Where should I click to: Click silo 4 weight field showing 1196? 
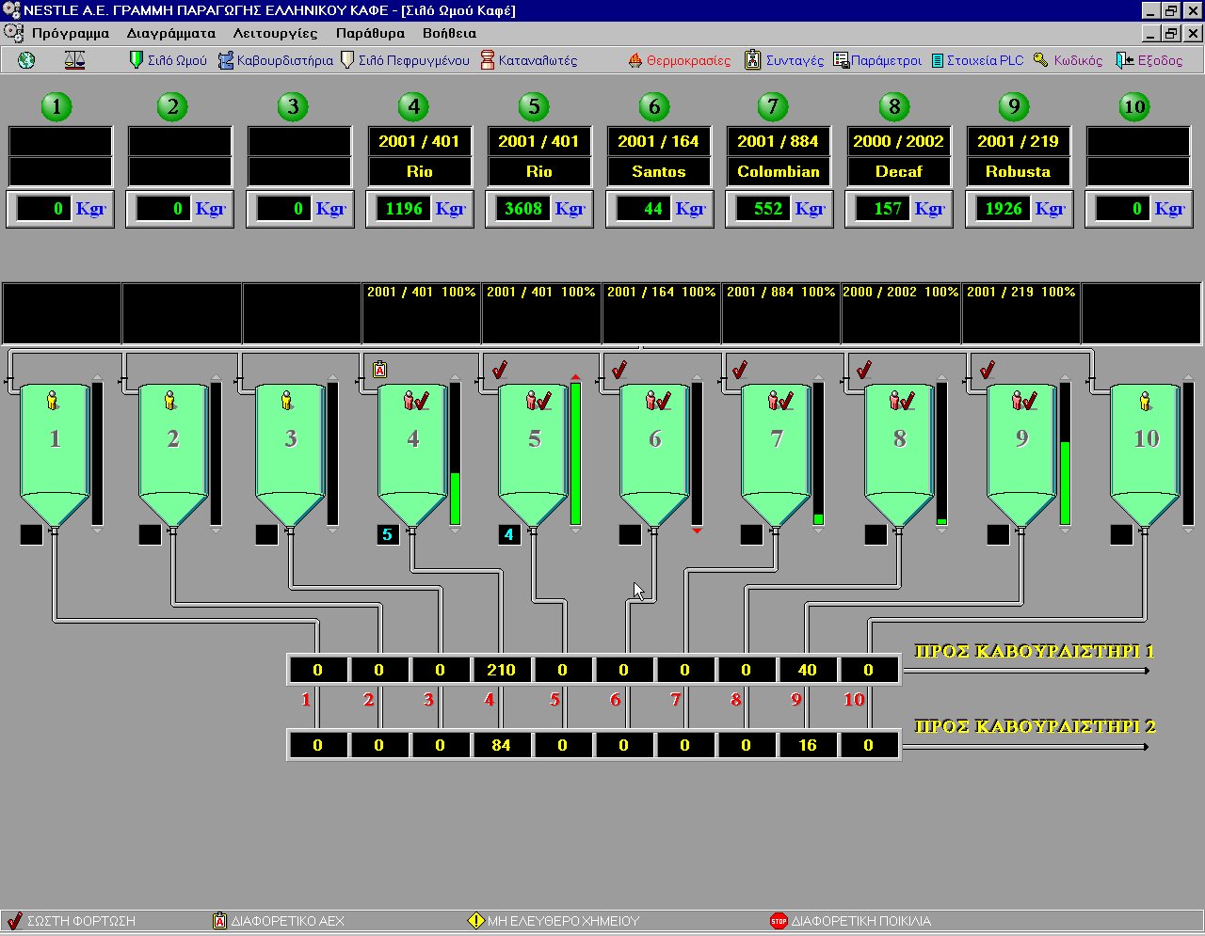coord(404,209)
